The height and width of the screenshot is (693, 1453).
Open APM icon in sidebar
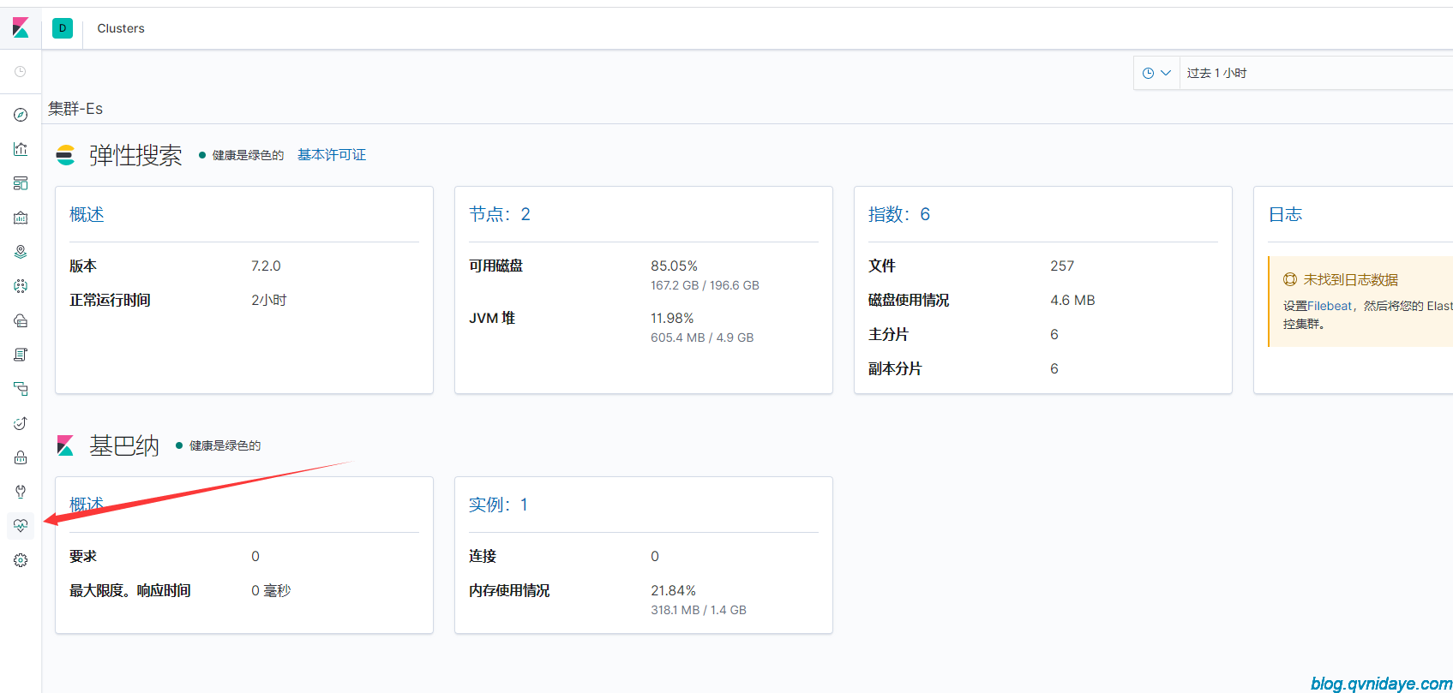21,389
